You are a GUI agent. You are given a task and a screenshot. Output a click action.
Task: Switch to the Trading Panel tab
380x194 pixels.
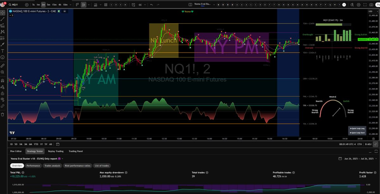(76, 151)
